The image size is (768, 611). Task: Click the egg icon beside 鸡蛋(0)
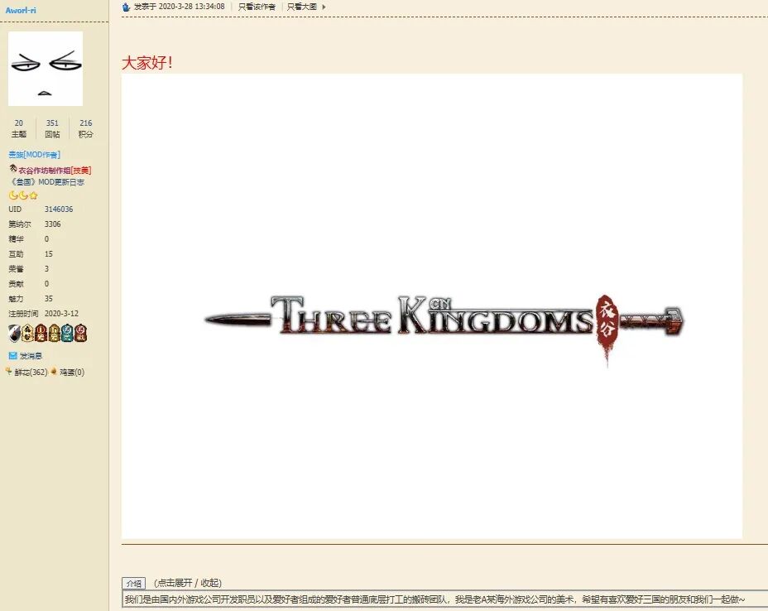coord(54,372)
